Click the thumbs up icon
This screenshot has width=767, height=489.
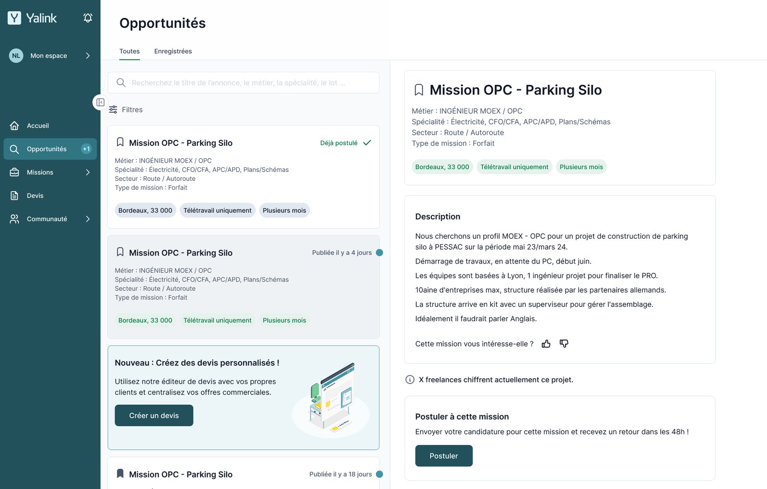(546, 344)
